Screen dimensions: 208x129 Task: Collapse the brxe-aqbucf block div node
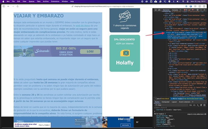(165, 29)
